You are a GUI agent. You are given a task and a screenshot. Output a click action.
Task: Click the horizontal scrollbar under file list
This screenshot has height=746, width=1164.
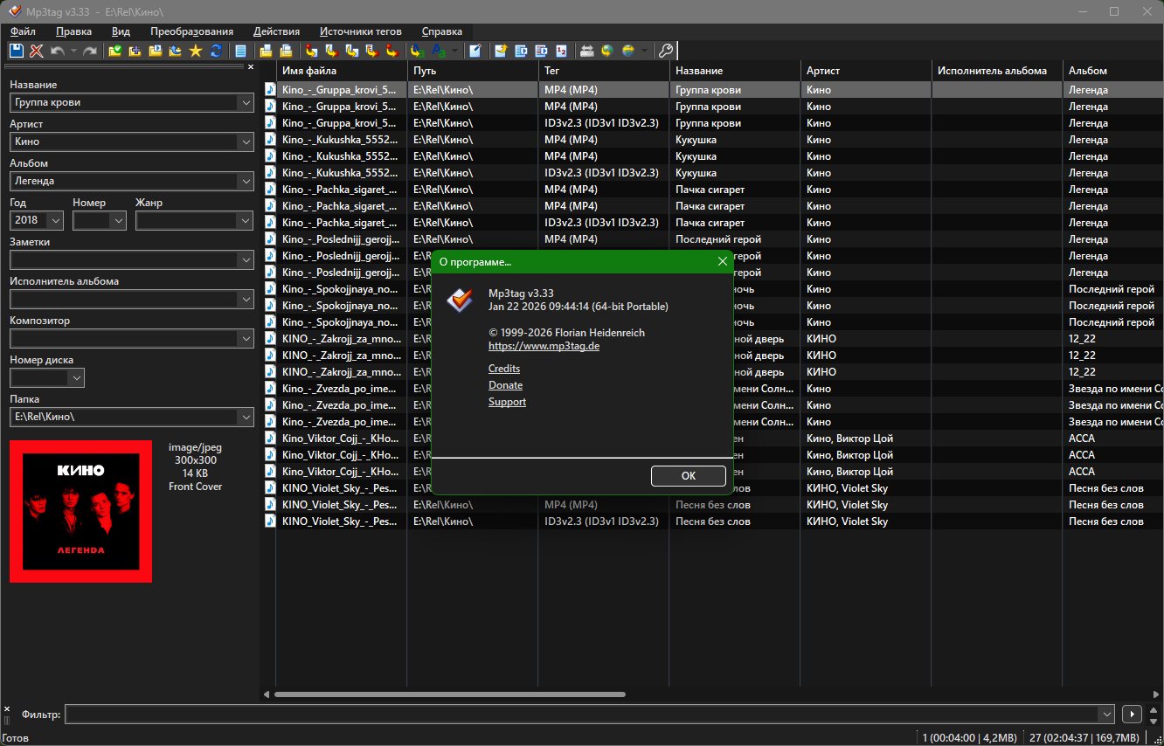449,695
